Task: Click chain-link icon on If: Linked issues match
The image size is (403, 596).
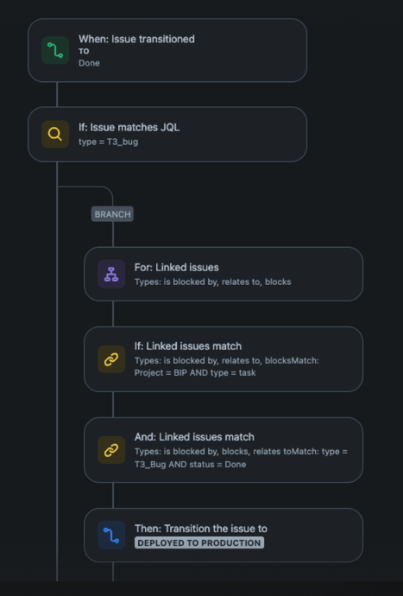Action: click(111, 359)
